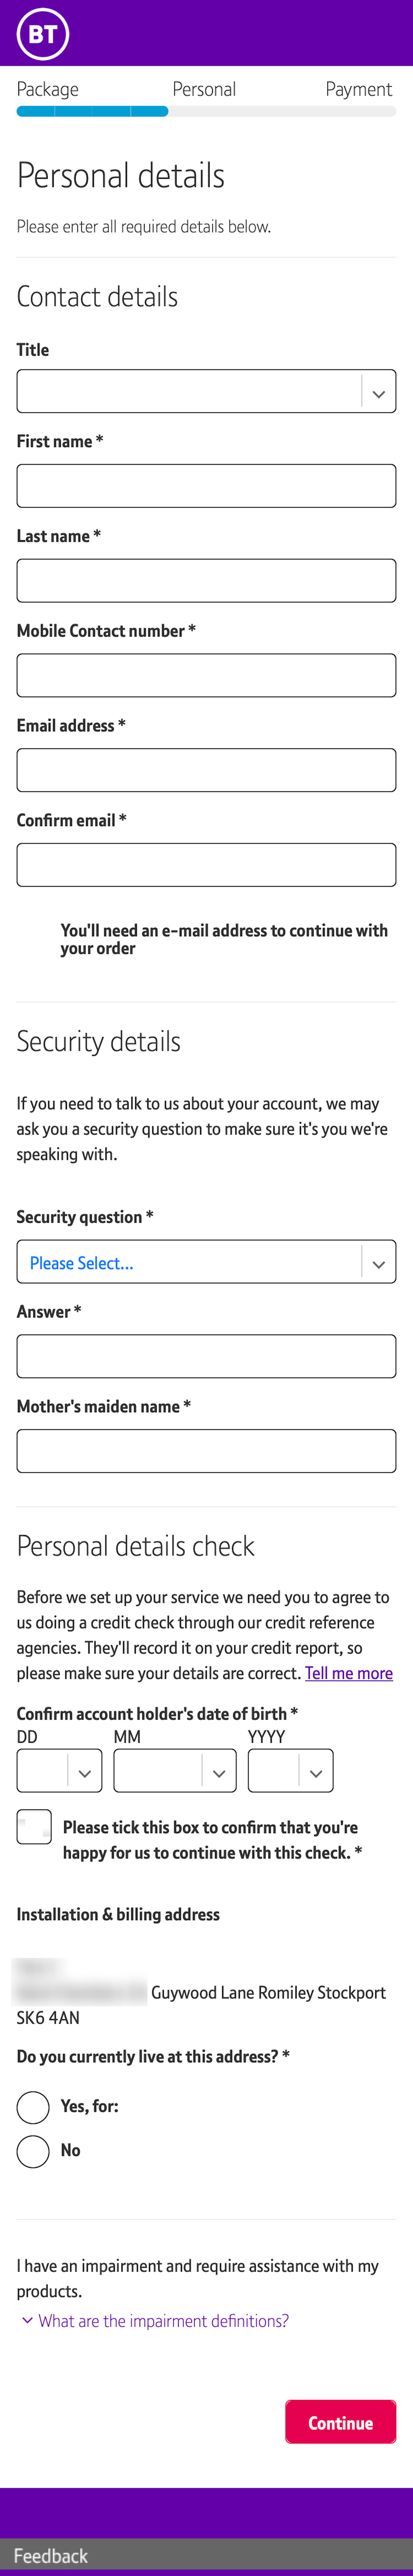Click the Last name input field
This screenshot has height=2576, width=413.
(206, 581)
